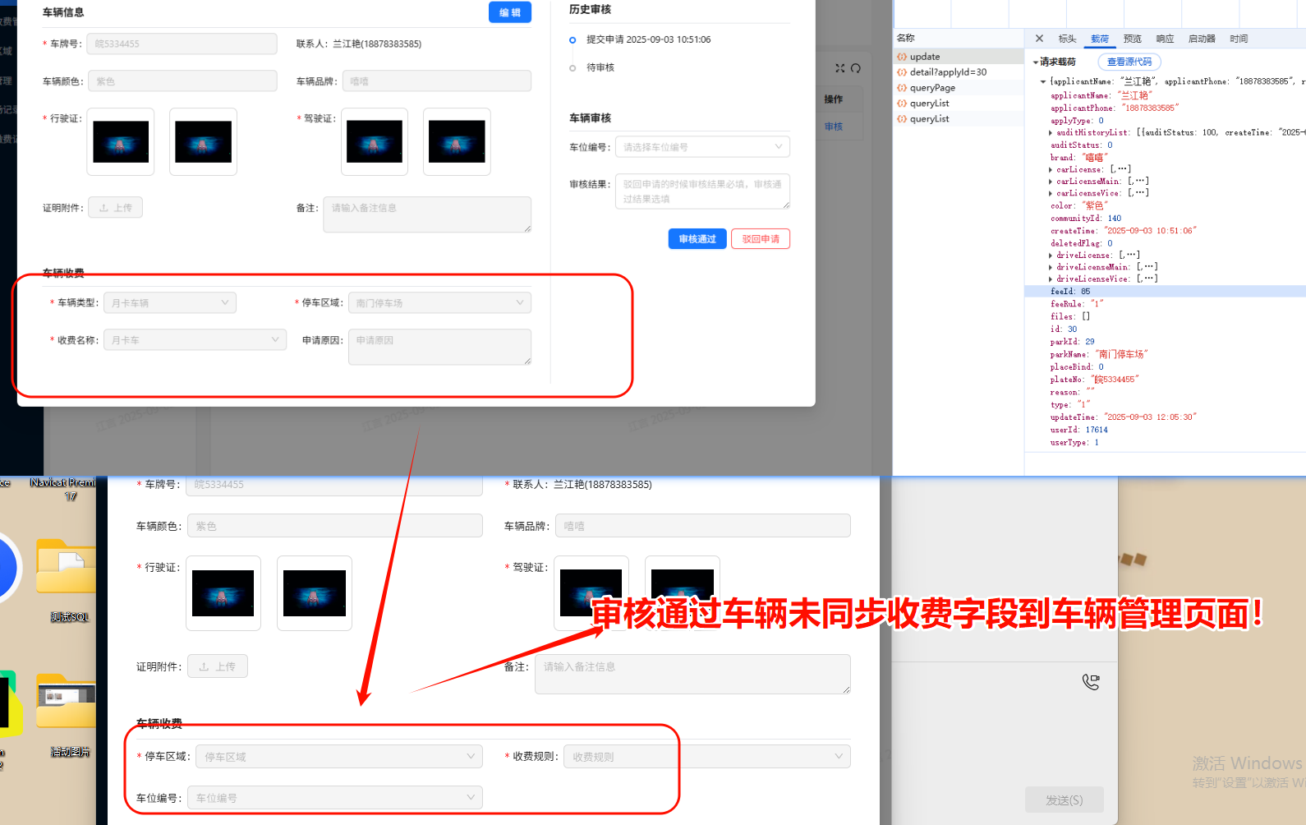Expand the carLicense array
The image size is (1306, 825).
(1051, 169)
